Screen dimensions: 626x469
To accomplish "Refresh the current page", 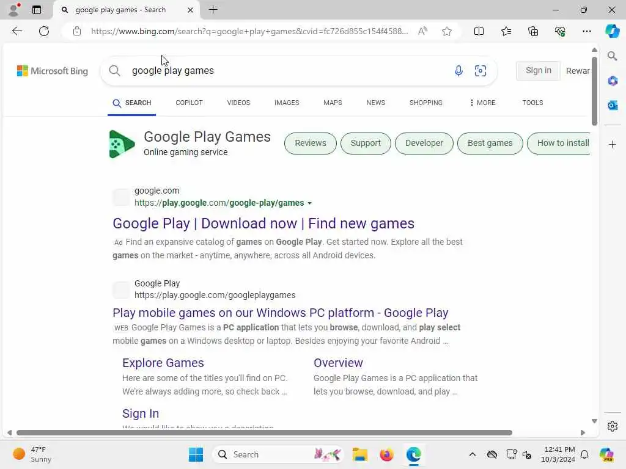I will [x=44, y=31].
